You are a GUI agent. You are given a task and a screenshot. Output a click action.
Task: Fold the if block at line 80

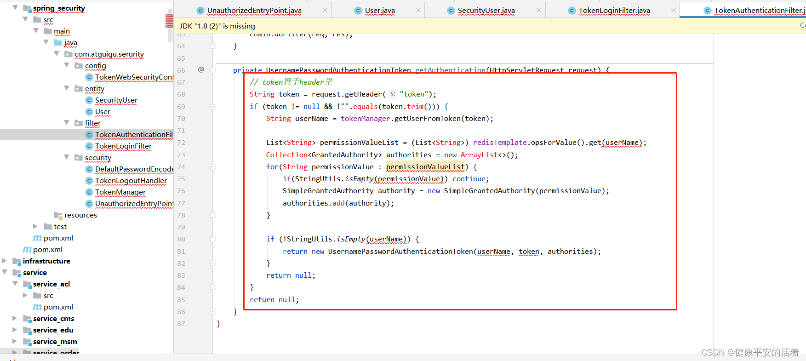213,239
